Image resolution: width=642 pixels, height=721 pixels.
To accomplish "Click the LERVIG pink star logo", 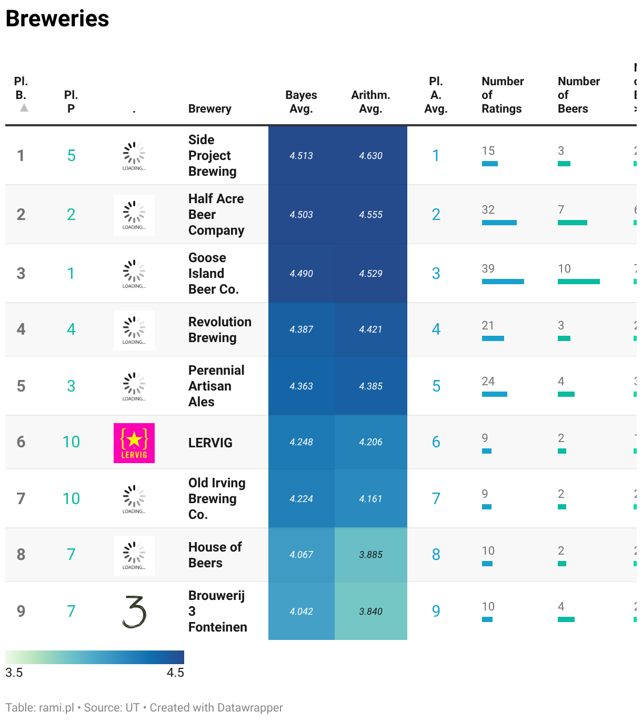I will [134, 443].
